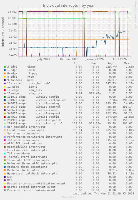
Task: Click the January 2026 axis label
Action: click(x=95, y=59)
